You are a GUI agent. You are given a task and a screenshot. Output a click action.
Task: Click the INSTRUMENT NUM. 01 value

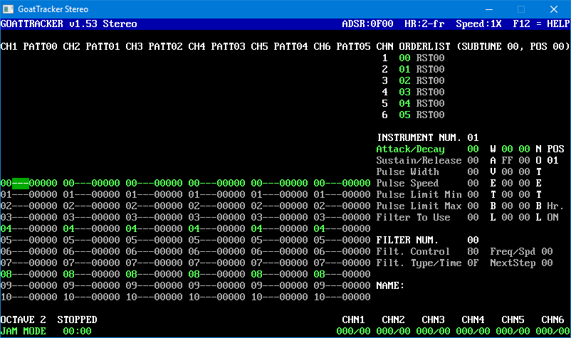tap(473, 138)
